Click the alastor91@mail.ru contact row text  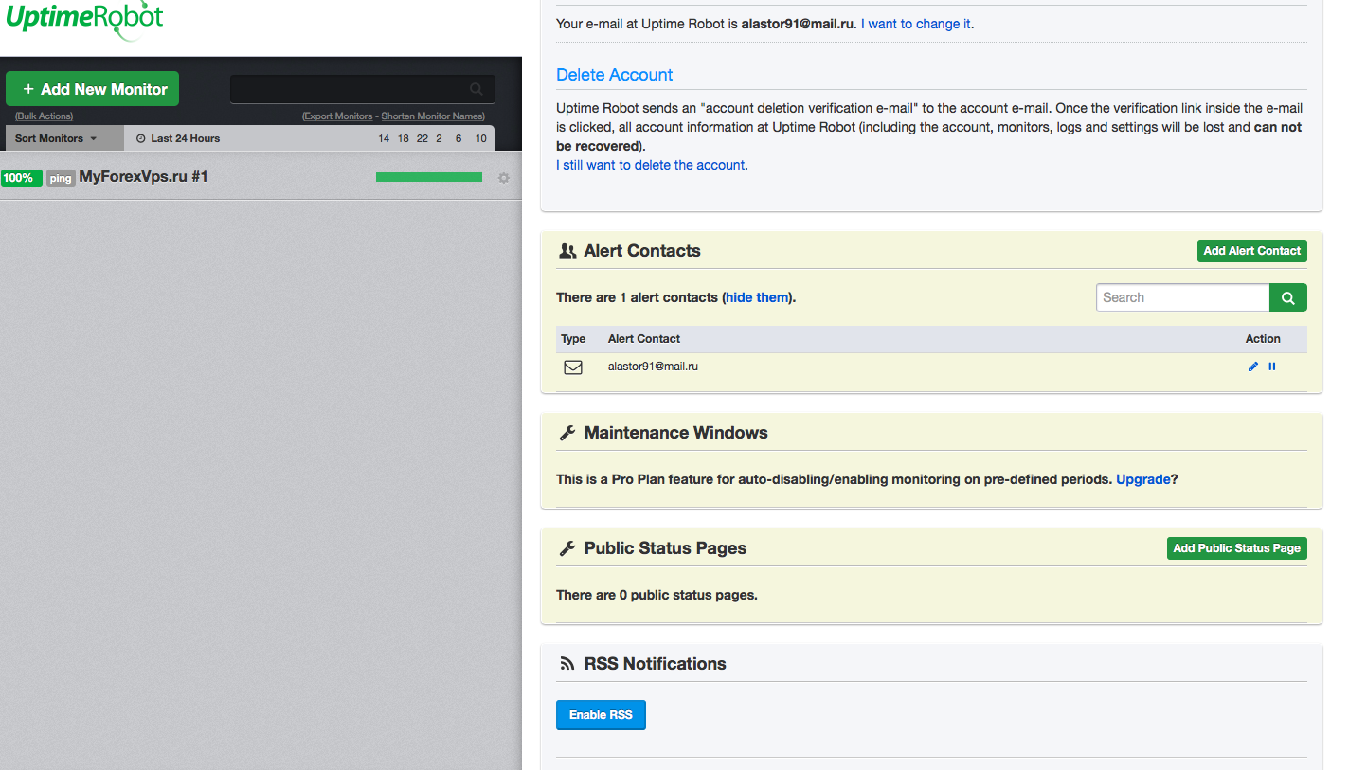tap(653, 366)
